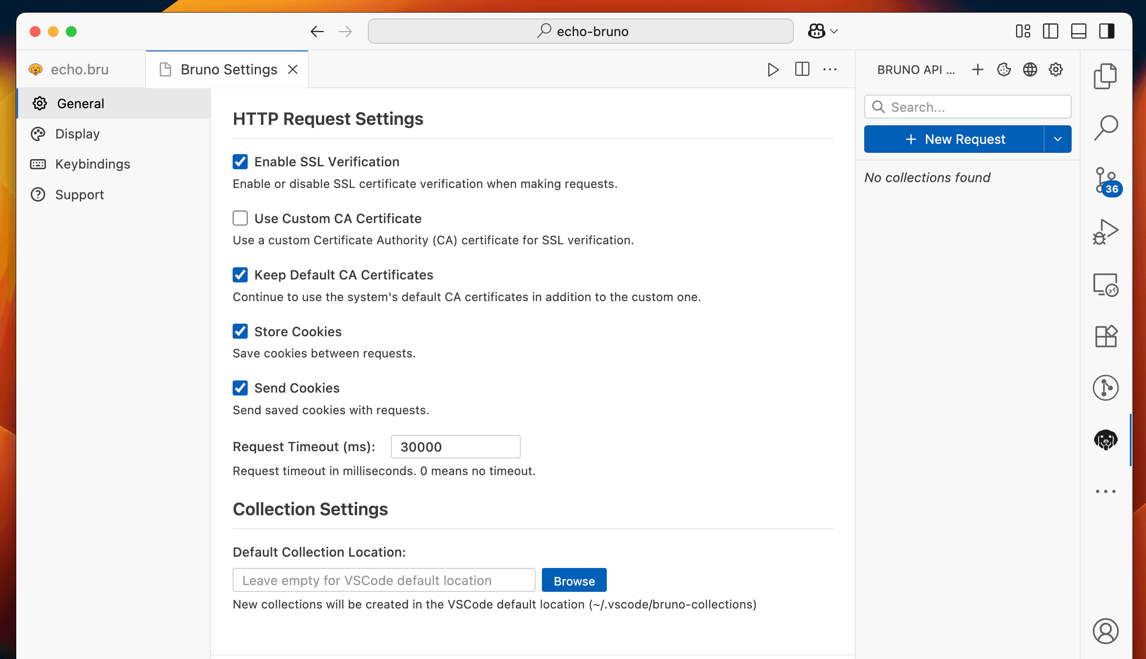The height and width of the screenshot is (659, 1146).
Task: Run the request using the play icon
Action: [x=773, y=69]
